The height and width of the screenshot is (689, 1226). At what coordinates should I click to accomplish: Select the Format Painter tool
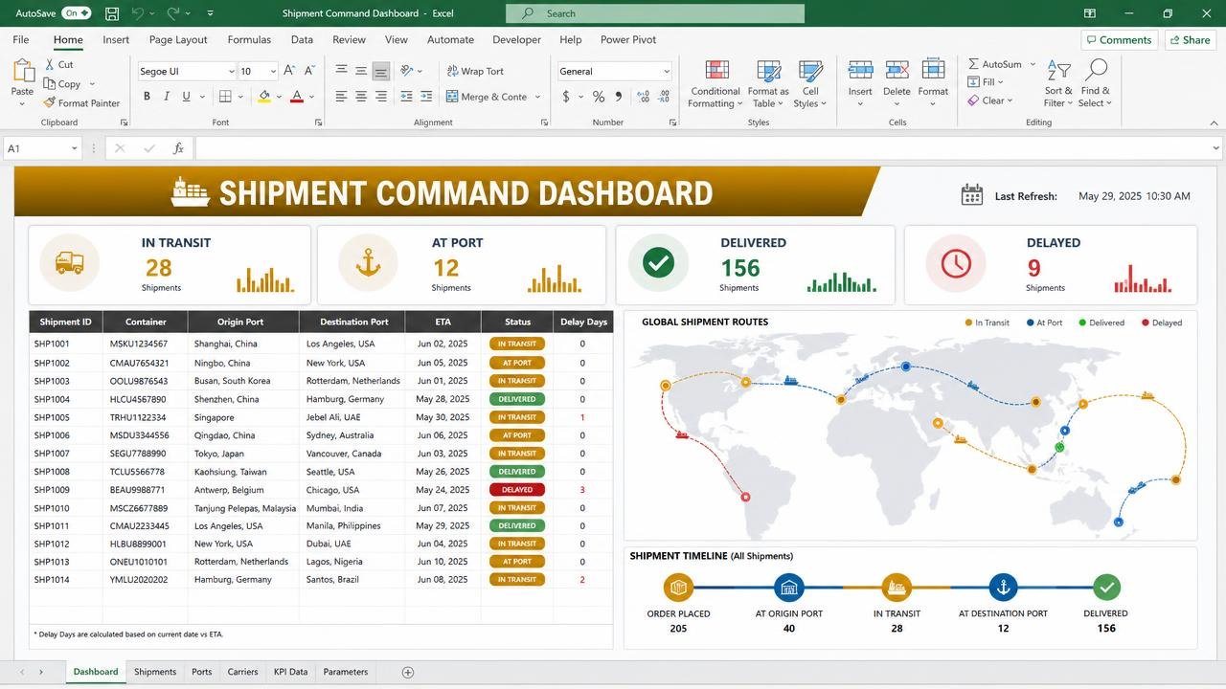[x=81, y=102]
